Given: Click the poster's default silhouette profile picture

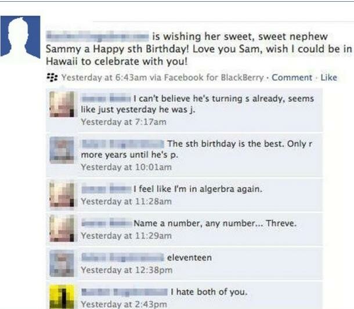Looking at the screenshot, I should coord(20,37).
